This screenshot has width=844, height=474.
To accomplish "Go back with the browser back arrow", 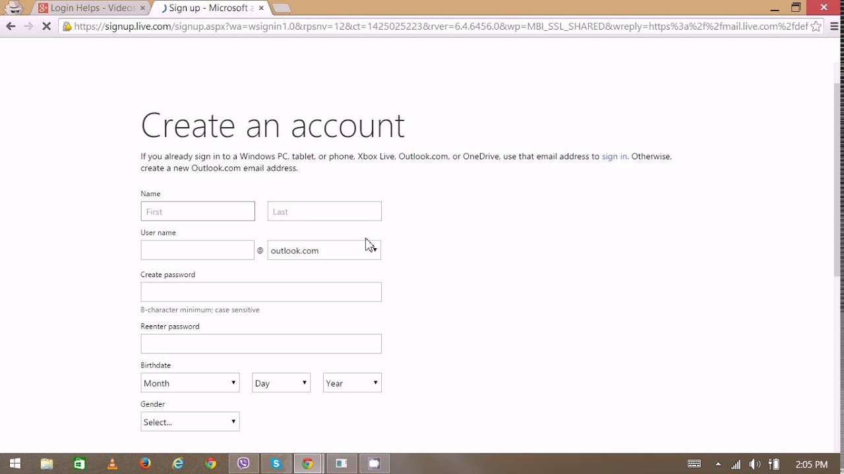I will pos(11,26).
